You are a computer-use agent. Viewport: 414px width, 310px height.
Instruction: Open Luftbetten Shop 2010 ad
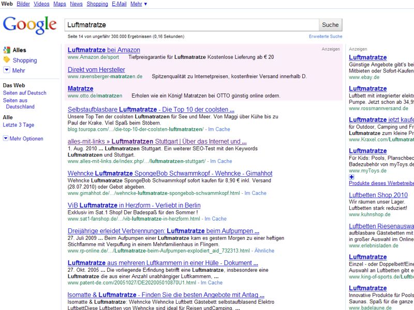[378, 195]
